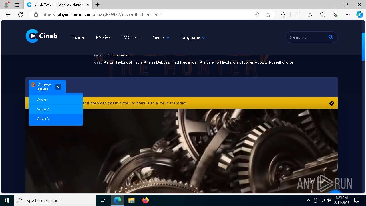Open Split screen view
Viewport: 366px width, 206px height.
point(297,15)
